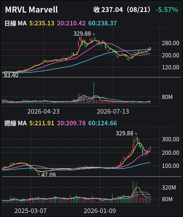Click the 2026-07-13 date label
183x217 pixels.
(x=113, y=112)
